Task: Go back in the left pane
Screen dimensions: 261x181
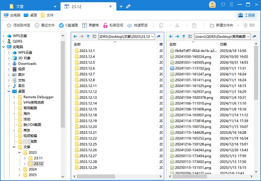Action: tap(76, 37)
